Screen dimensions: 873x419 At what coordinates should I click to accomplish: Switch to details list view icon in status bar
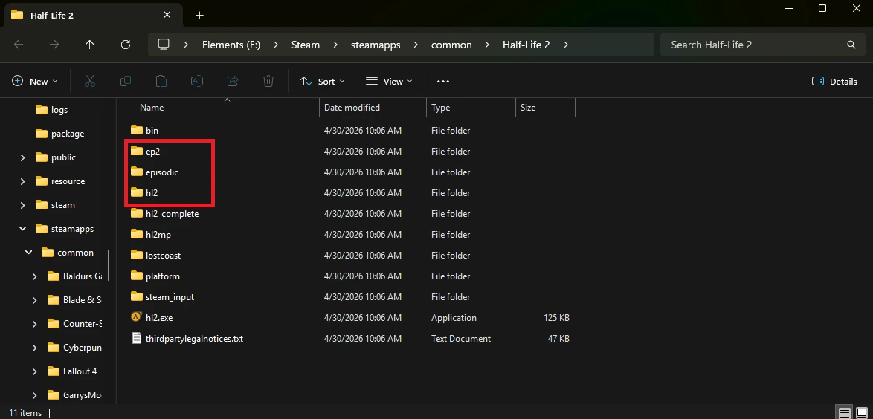[845, 413]
